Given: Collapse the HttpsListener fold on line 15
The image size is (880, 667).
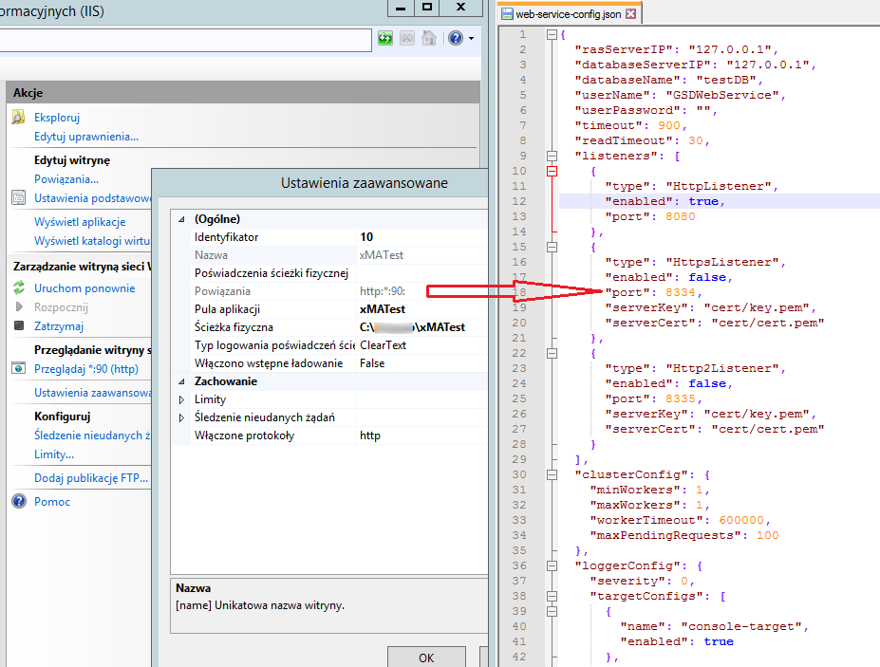Looking at the screenshot, I should (x=552, y=247).
